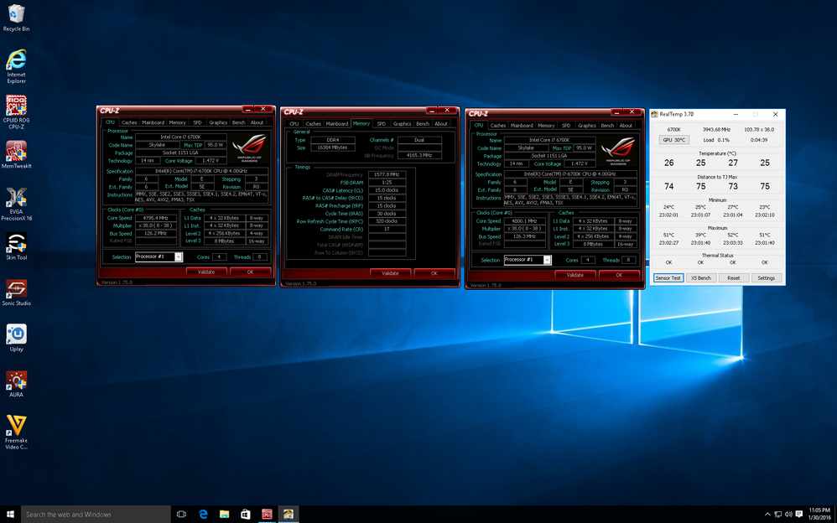Image resolution: width=837 pixels, height=523 pixels.
Task: Open RealTemp Settings
Action: pos(767,278)
